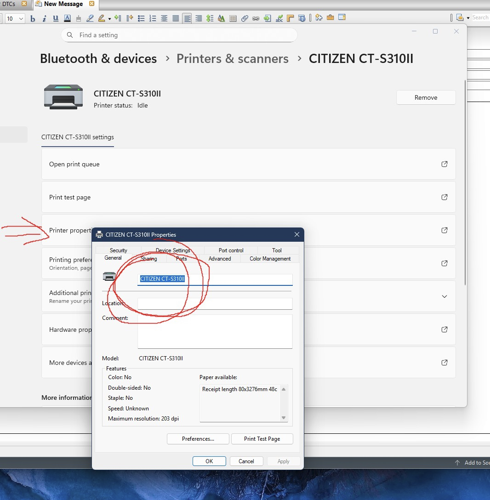Image resolution: width=490 pixels, height=500 pixels.
Task: Click OK in the Properties dialog
Action: point(209,461)
